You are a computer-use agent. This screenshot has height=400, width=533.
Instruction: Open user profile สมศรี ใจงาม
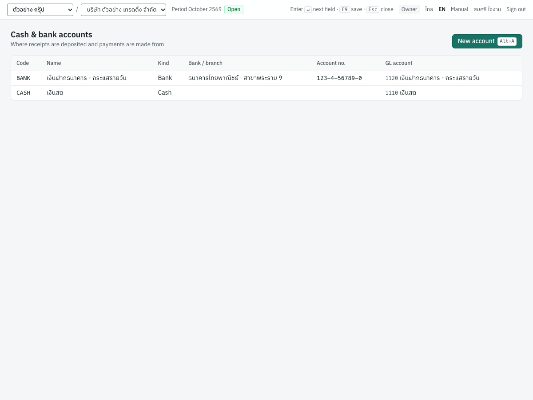click(487, 9)
